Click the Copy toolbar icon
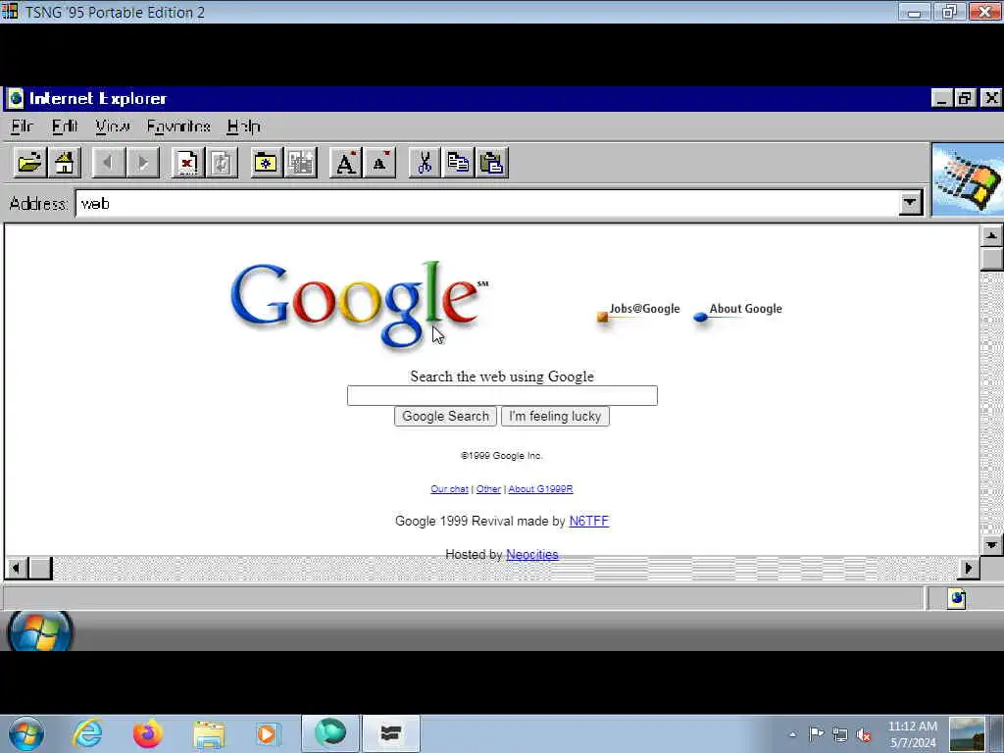 tap(459, 163)
